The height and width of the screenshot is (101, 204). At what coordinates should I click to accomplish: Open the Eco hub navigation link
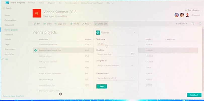click(60, 3)
